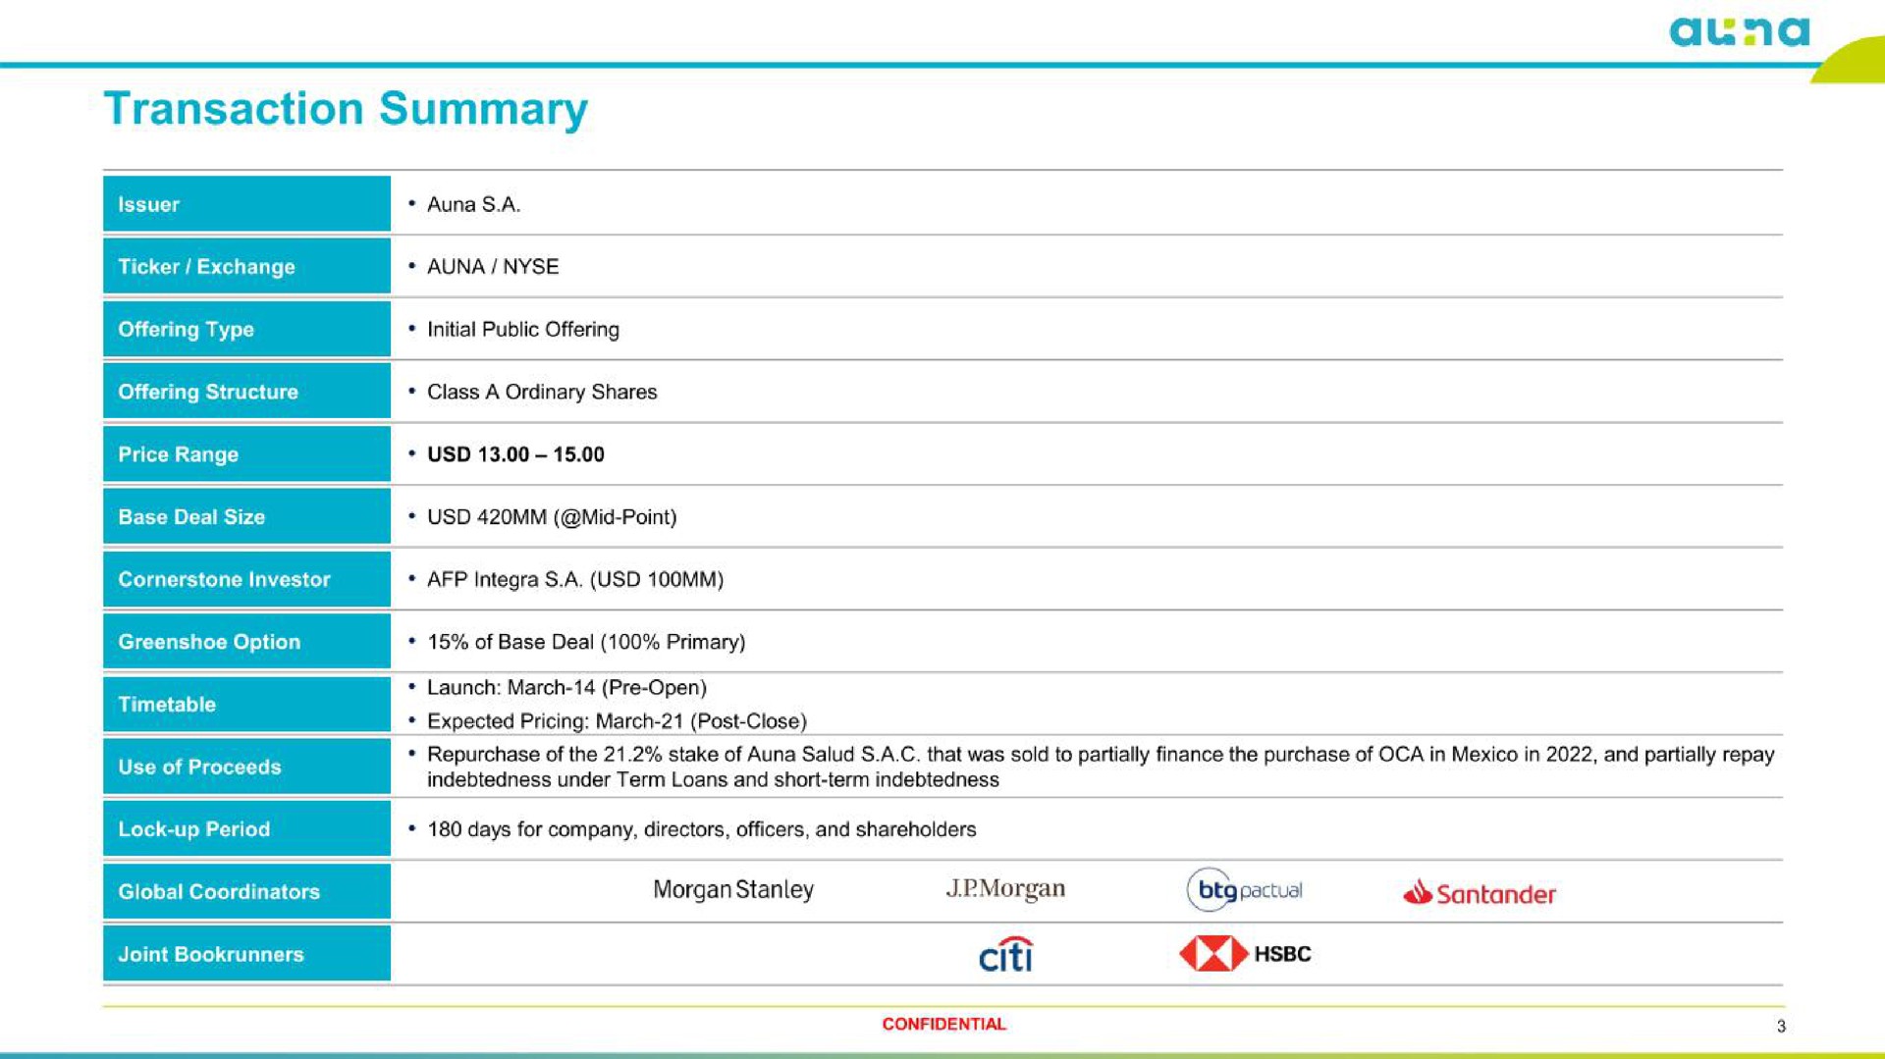Click the HSBC logo
The width and height of the screenshot is (1885, 1059).
(1245, 954)
